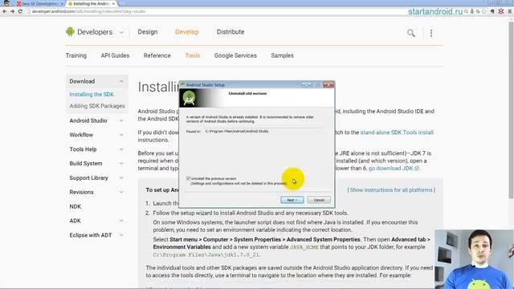Toggle Uninstall the previous version checkbox
The width and height of the screenshot is (514, 289).
188,178
